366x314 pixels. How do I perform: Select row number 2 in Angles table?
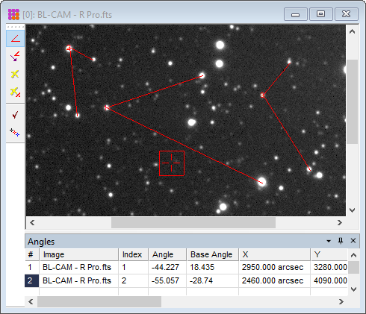[x=32, y=280]
